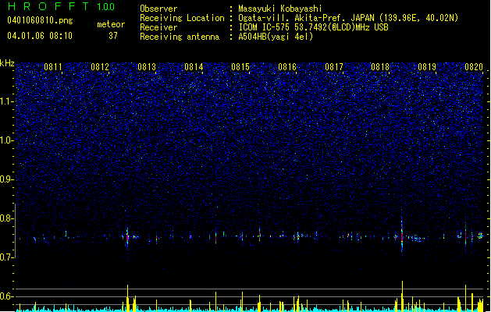Screen dimensions: 491x312
Task: Click the 0815 time marker
Action: [240, 67]
